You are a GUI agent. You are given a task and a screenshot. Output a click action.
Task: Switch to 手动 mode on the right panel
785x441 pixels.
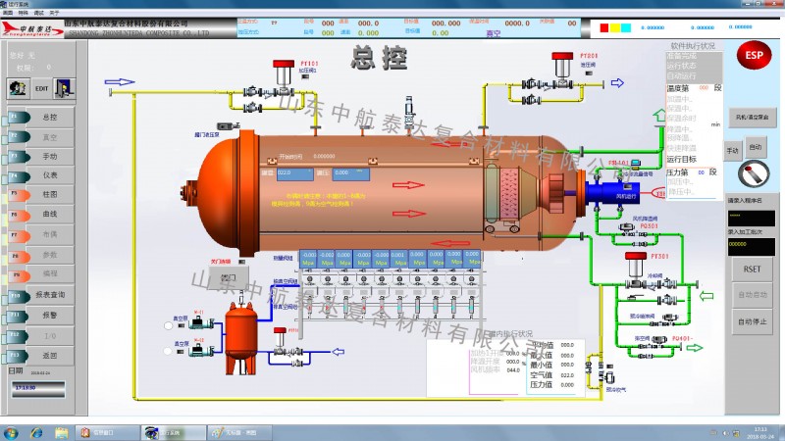tap(733, 151)
